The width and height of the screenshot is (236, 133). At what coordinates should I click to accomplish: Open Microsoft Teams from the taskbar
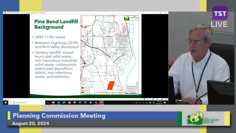[96, 103]
